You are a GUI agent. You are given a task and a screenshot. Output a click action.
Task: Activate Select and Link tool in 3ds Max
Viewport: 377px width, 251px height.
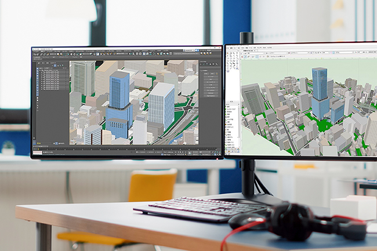41,54
